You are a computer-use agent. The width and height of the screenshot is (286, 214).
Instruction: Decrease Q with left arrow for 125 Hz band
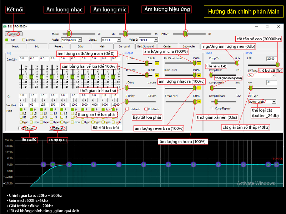(41, 100)
